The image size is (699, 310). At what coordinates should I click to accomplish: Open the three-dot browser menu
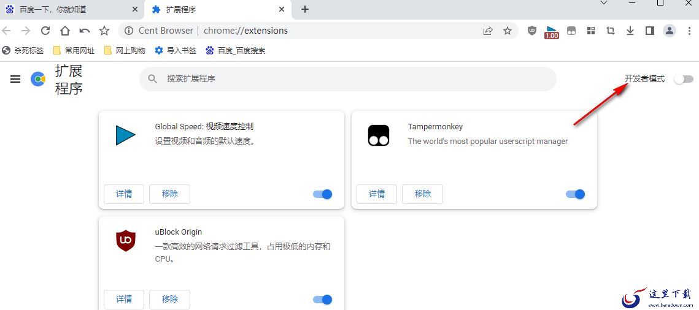click(x=689, y=31)
